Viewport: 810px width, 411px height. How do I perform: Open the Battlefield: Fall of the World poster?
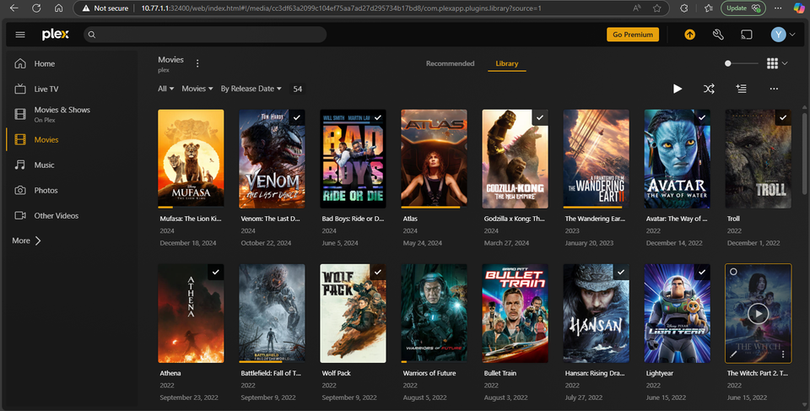272,313
